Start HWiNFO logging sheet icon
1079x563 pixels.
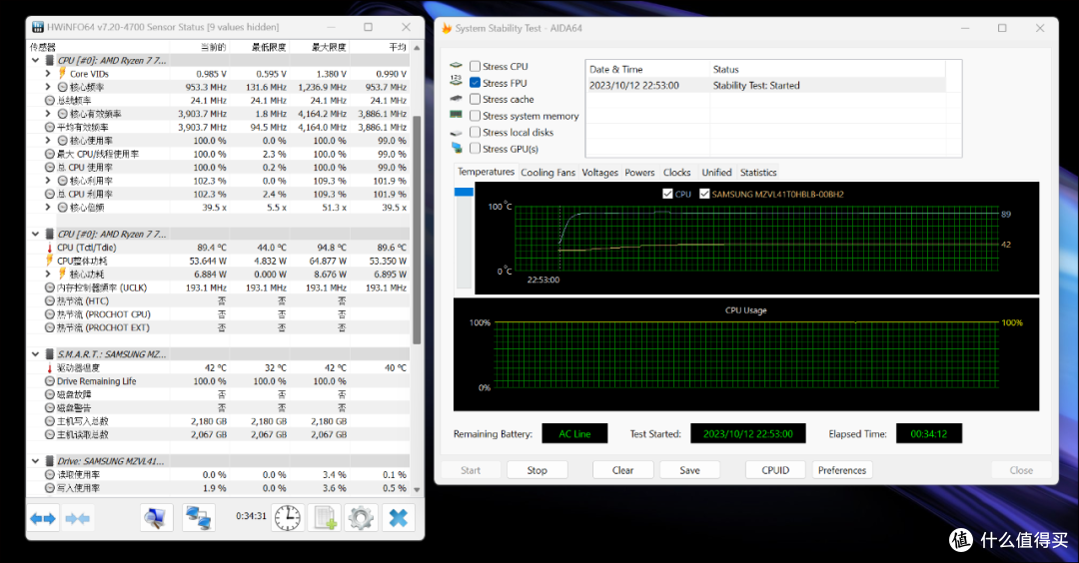324,518
